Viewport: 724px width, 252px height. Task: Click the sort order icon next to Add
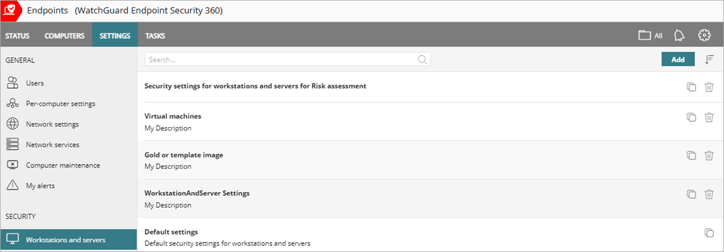[710, 59]
